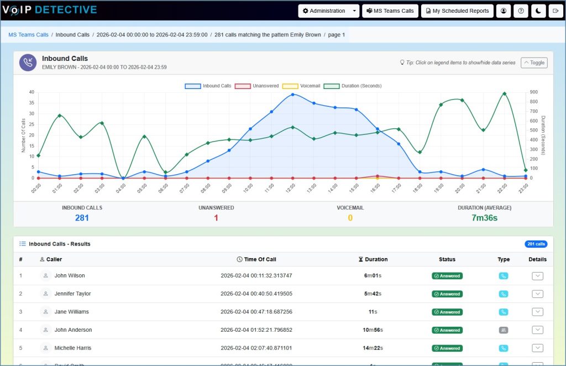Collapse the chart using the Toggle button
The width and height of the screenshot is (566, 366).
pyautogui.click(x=533, y=62)
